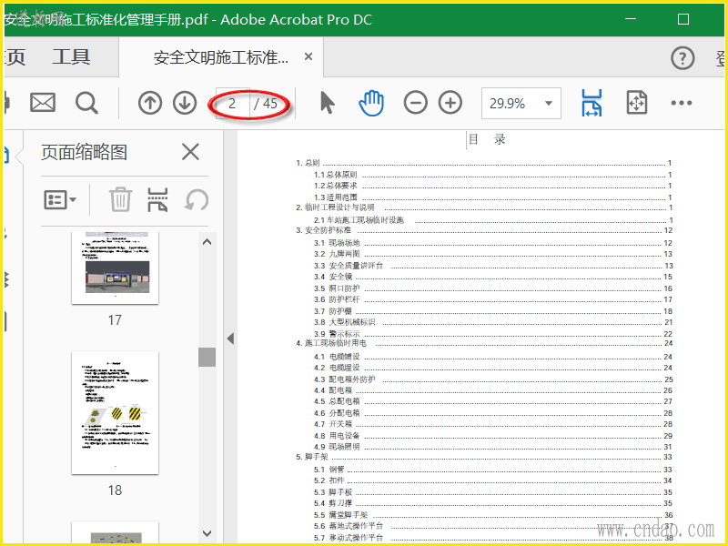Viewport: 728px width, 546px height.
Task: Click fit width scrolling icon
Action: 591,103
